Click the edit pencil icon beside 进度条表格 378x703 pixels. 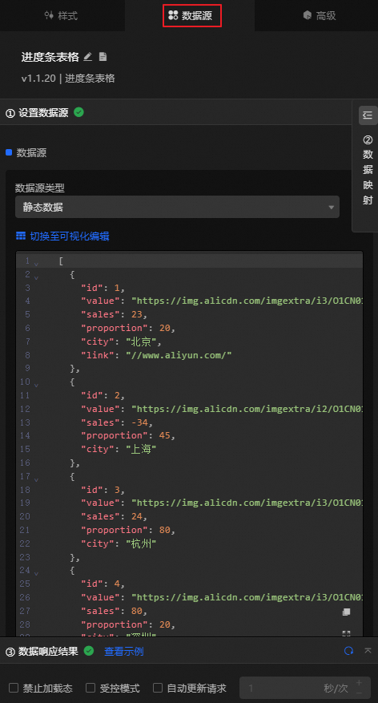click(88, 56)
